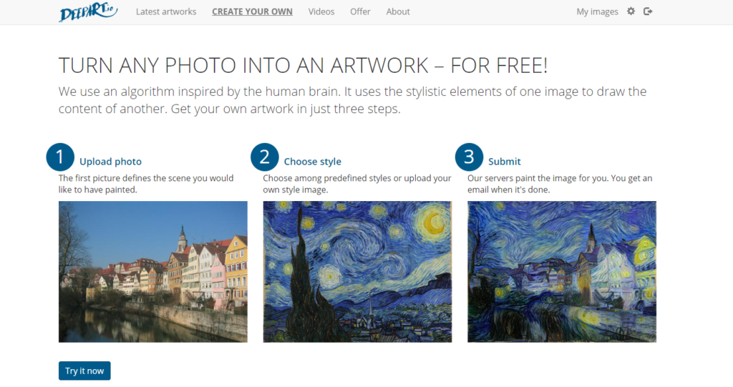Viewport: 733px width, 387px height.
Task: Click the Choose style heading link
Action: click(312, 162)
